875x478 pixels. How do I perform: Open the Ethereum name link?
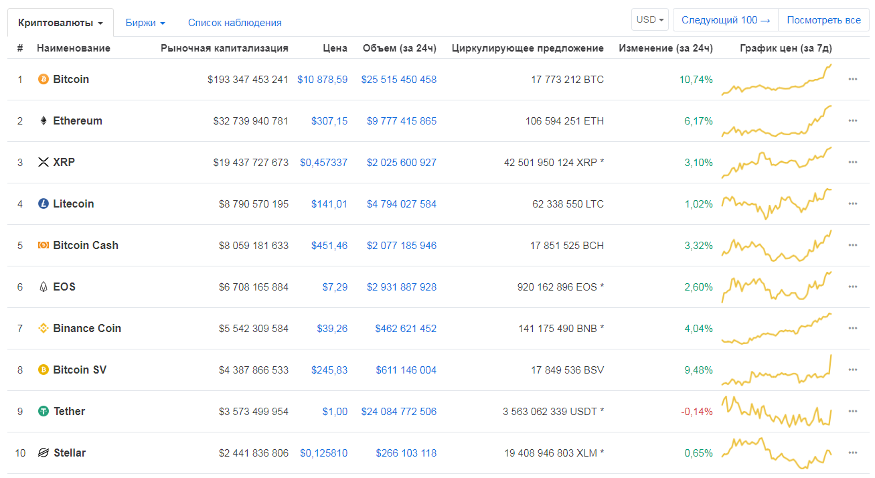[x=78, y=121]
